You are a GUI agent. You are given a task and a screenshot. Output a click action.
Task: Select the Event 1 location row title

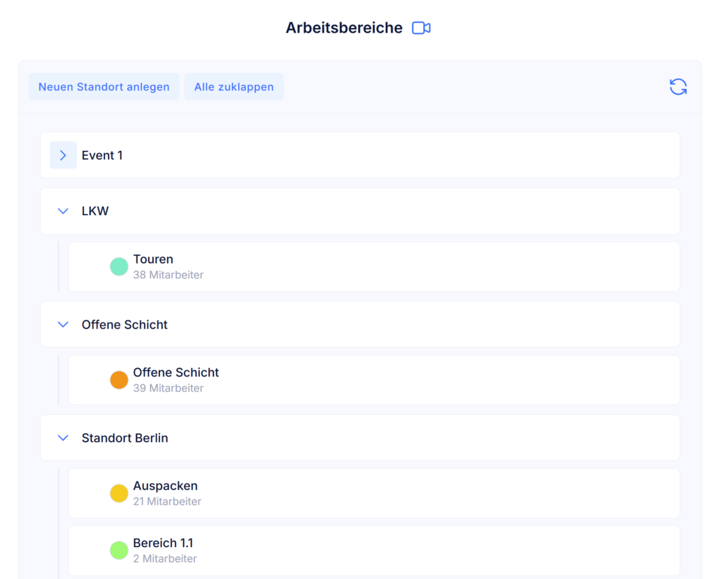(x=102, y=155)
